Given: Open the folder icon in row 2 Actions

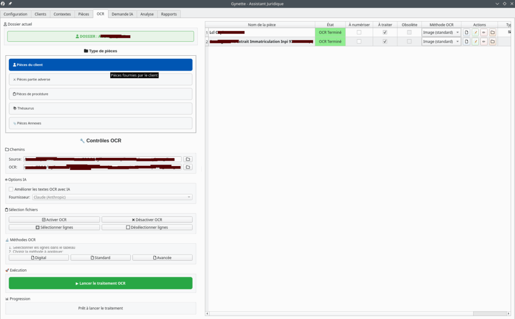Looking at the screenshot, I should point(492,42).
